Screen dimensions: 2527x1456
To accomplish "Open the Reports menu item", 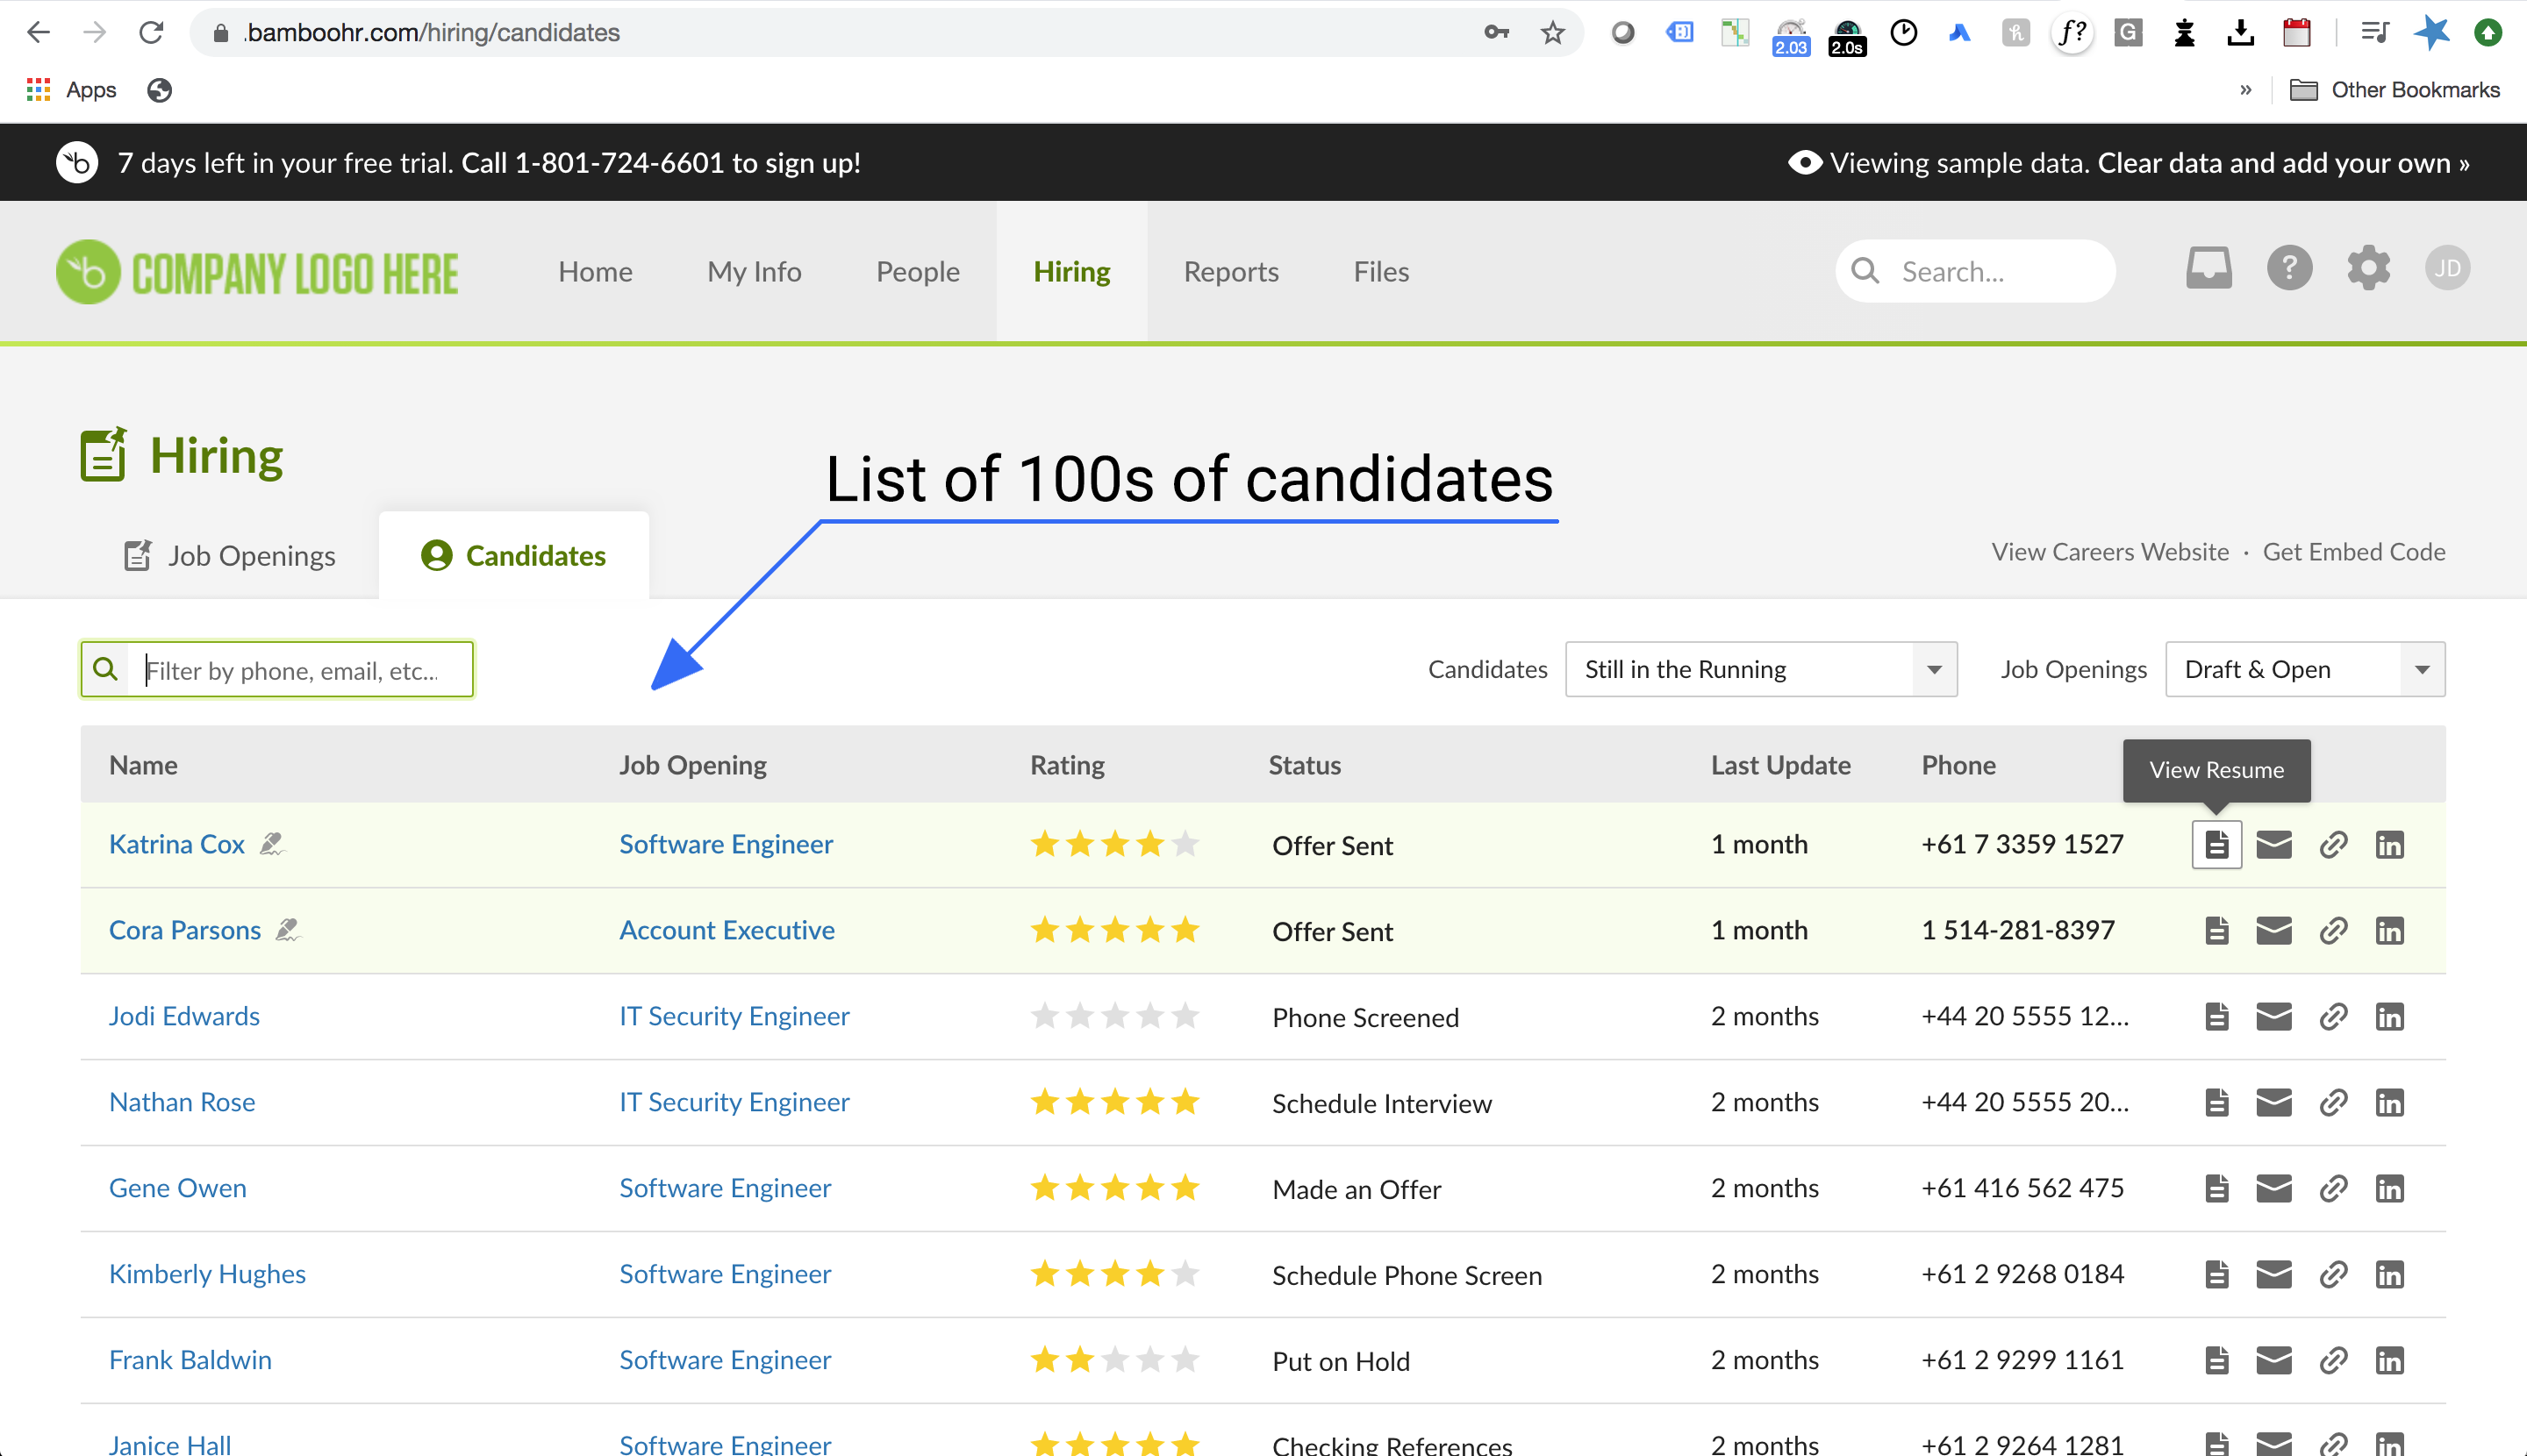I will pyautogui.click(x=1230, y=272).
